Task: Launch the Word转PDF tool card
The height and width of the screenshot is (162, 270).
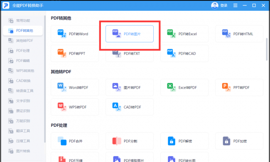Action: (x=75, y=87)
